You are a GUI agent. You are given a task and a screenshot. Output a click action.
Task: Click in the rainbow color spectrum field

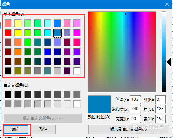point(122,52)
